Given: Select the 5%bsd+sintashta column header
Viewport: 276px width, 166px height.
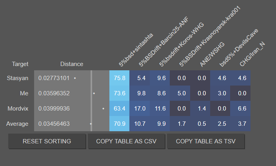Looking at the screenshot, I should tap(136, 50).
